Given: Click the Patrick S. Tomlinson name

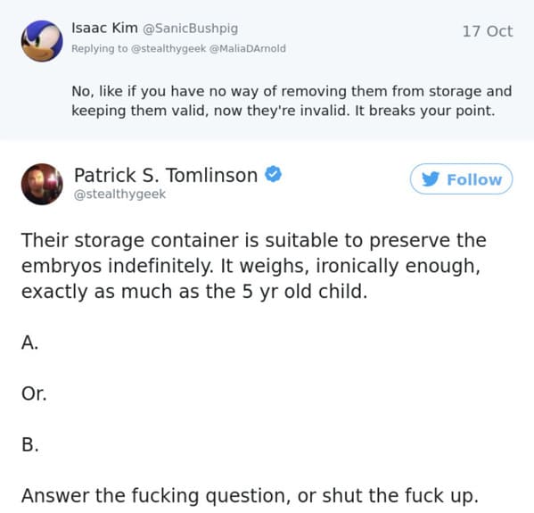Looking at the screenshot, I should 166,175.
